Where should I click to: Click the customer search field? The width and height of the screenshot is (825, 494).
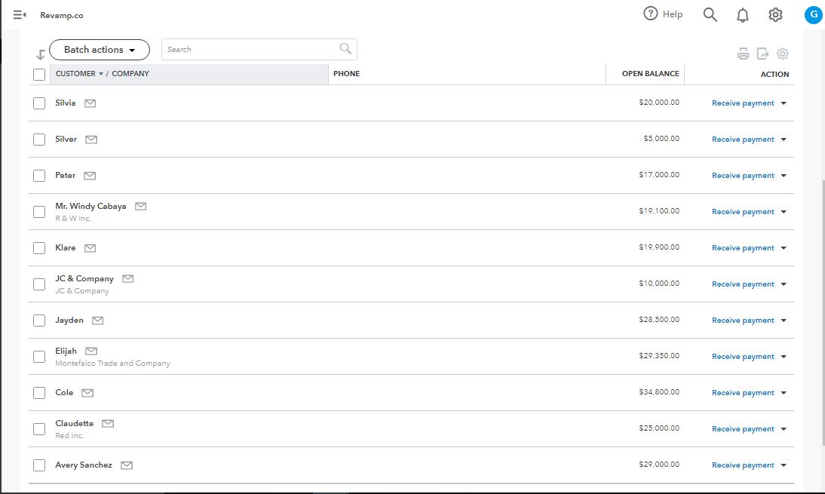tap(250, 50)
